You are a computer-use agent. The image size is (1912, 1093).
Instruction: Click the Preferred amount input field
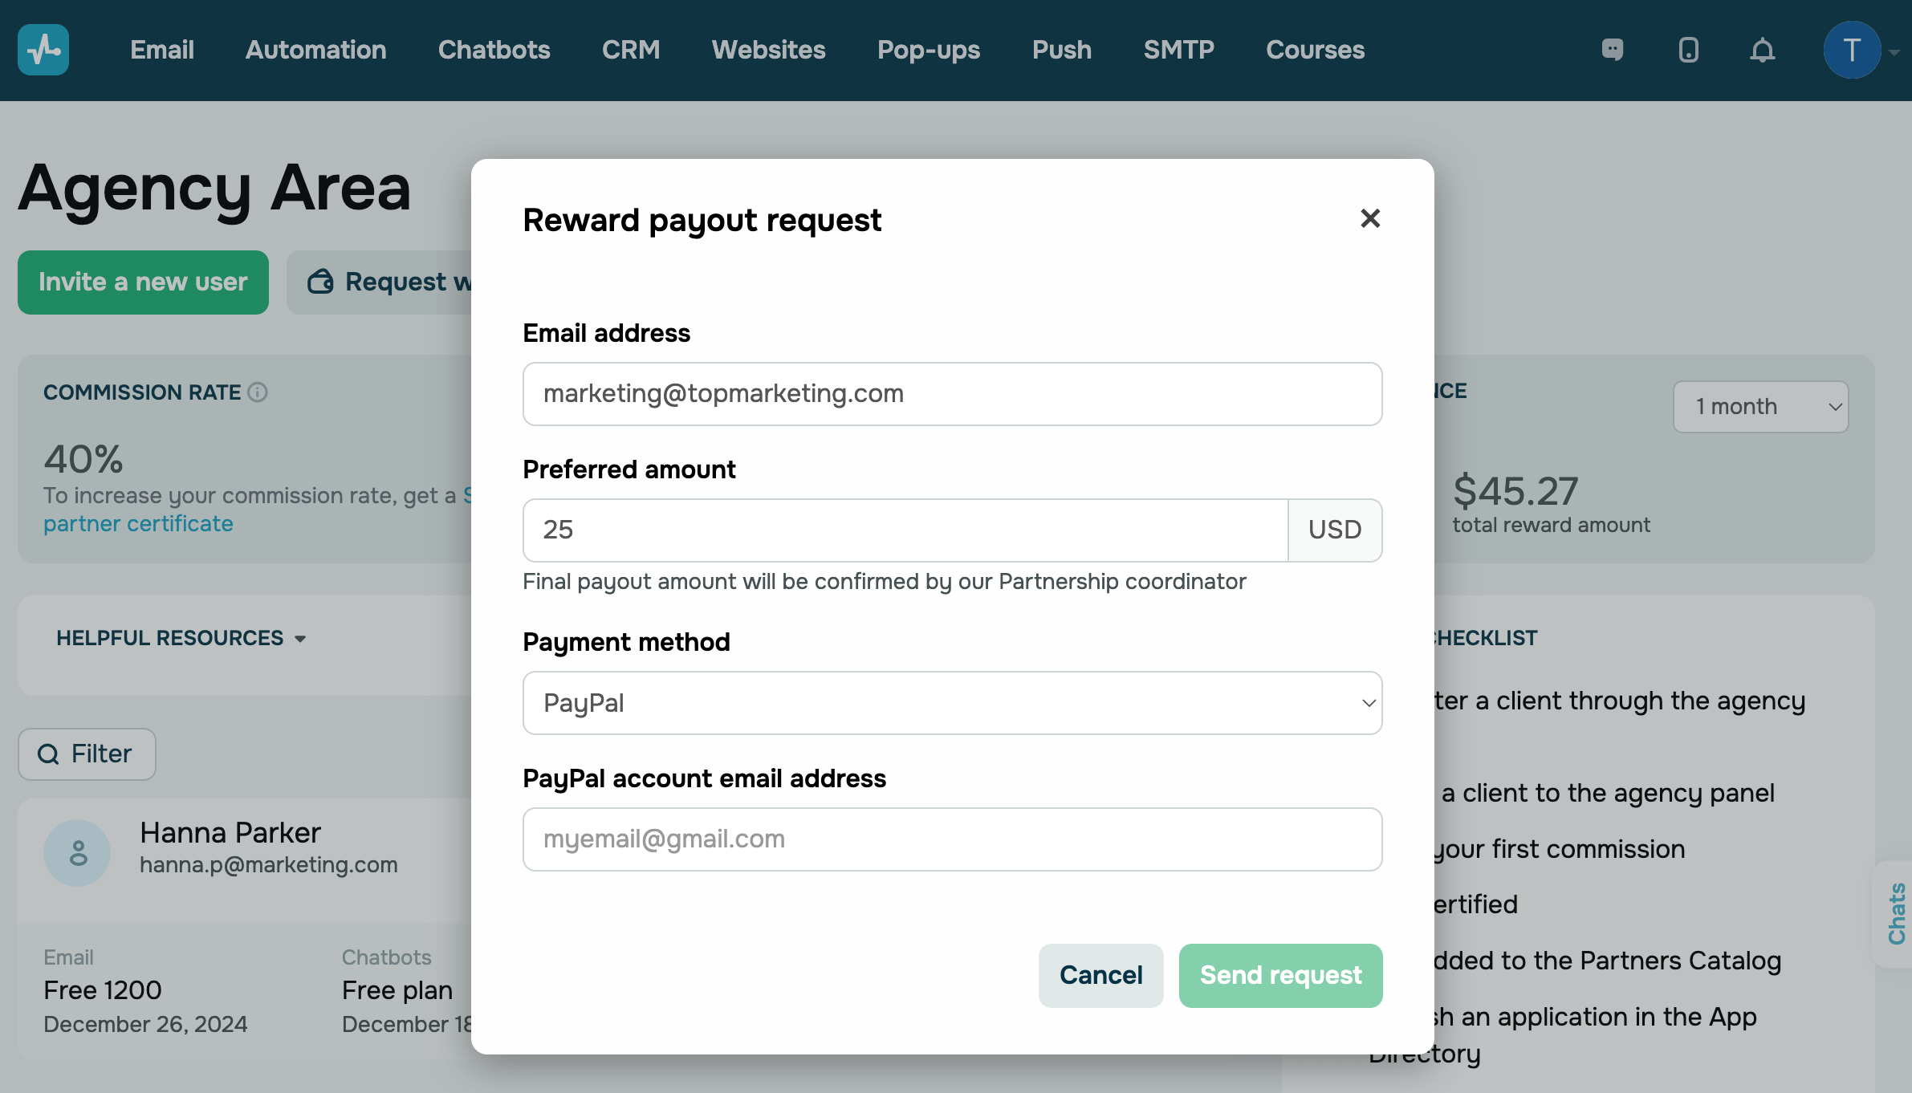point(905,530)
